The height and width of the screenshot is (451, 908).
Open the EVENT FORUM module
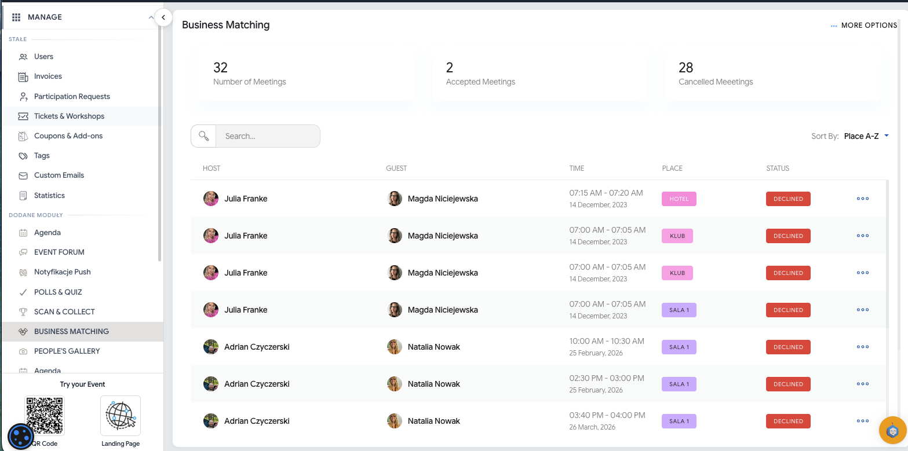point(59,252)
